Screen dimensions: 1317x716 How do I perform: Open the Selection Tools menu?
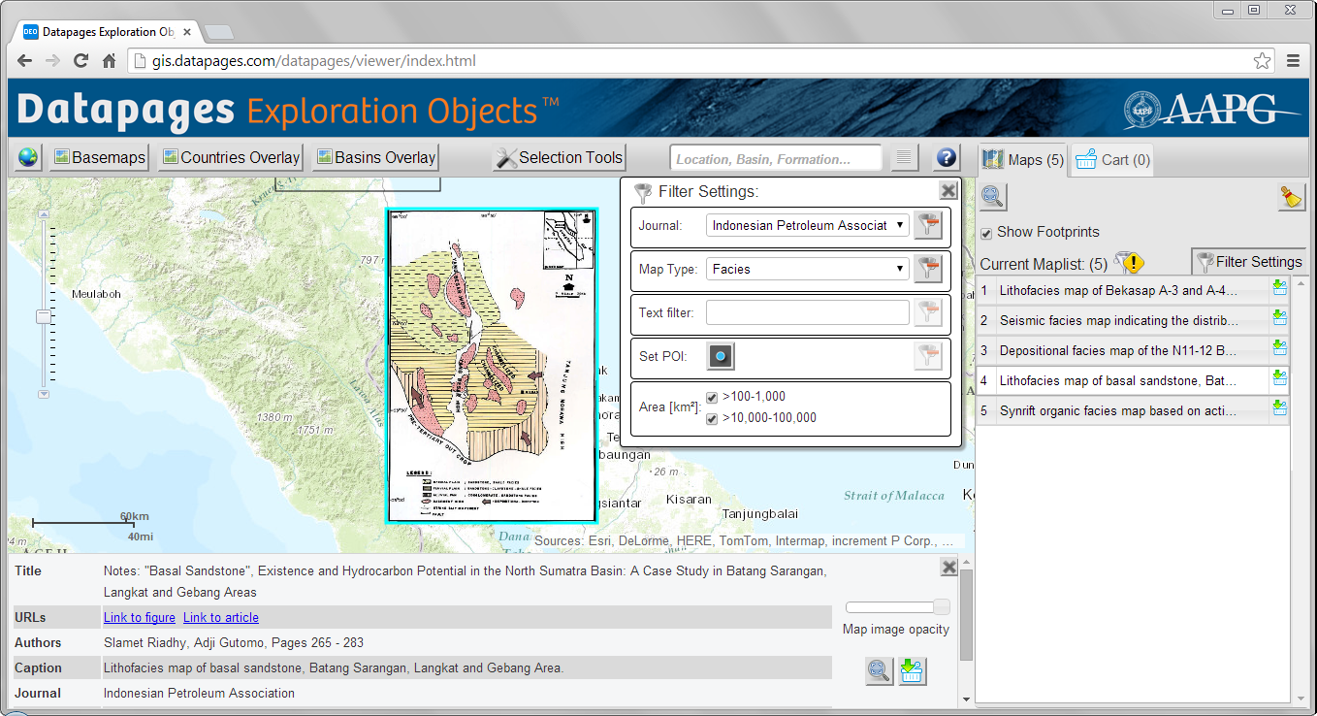pyautogui.click(x=559, y=157)
